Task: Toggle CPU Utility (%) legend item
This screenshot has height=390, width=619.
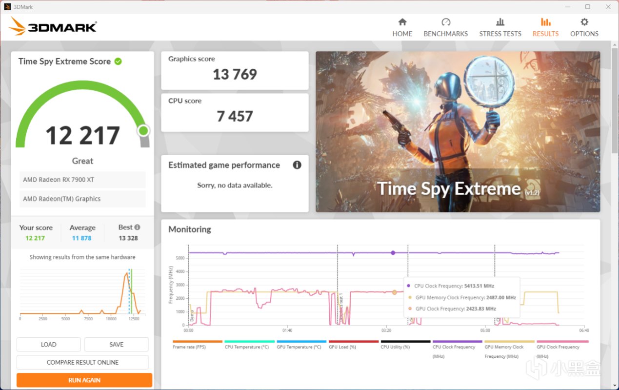Action: click(405, 345)
